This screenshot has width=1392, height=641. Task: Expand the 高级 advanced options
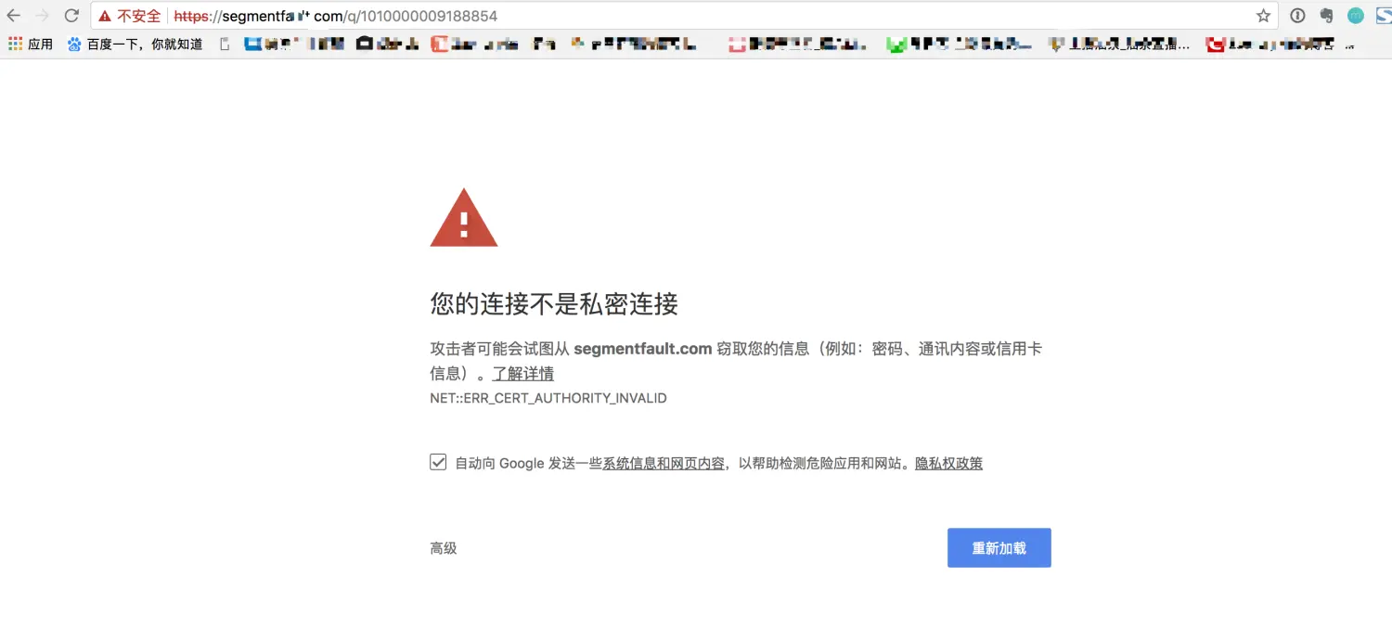coord(444,548)
